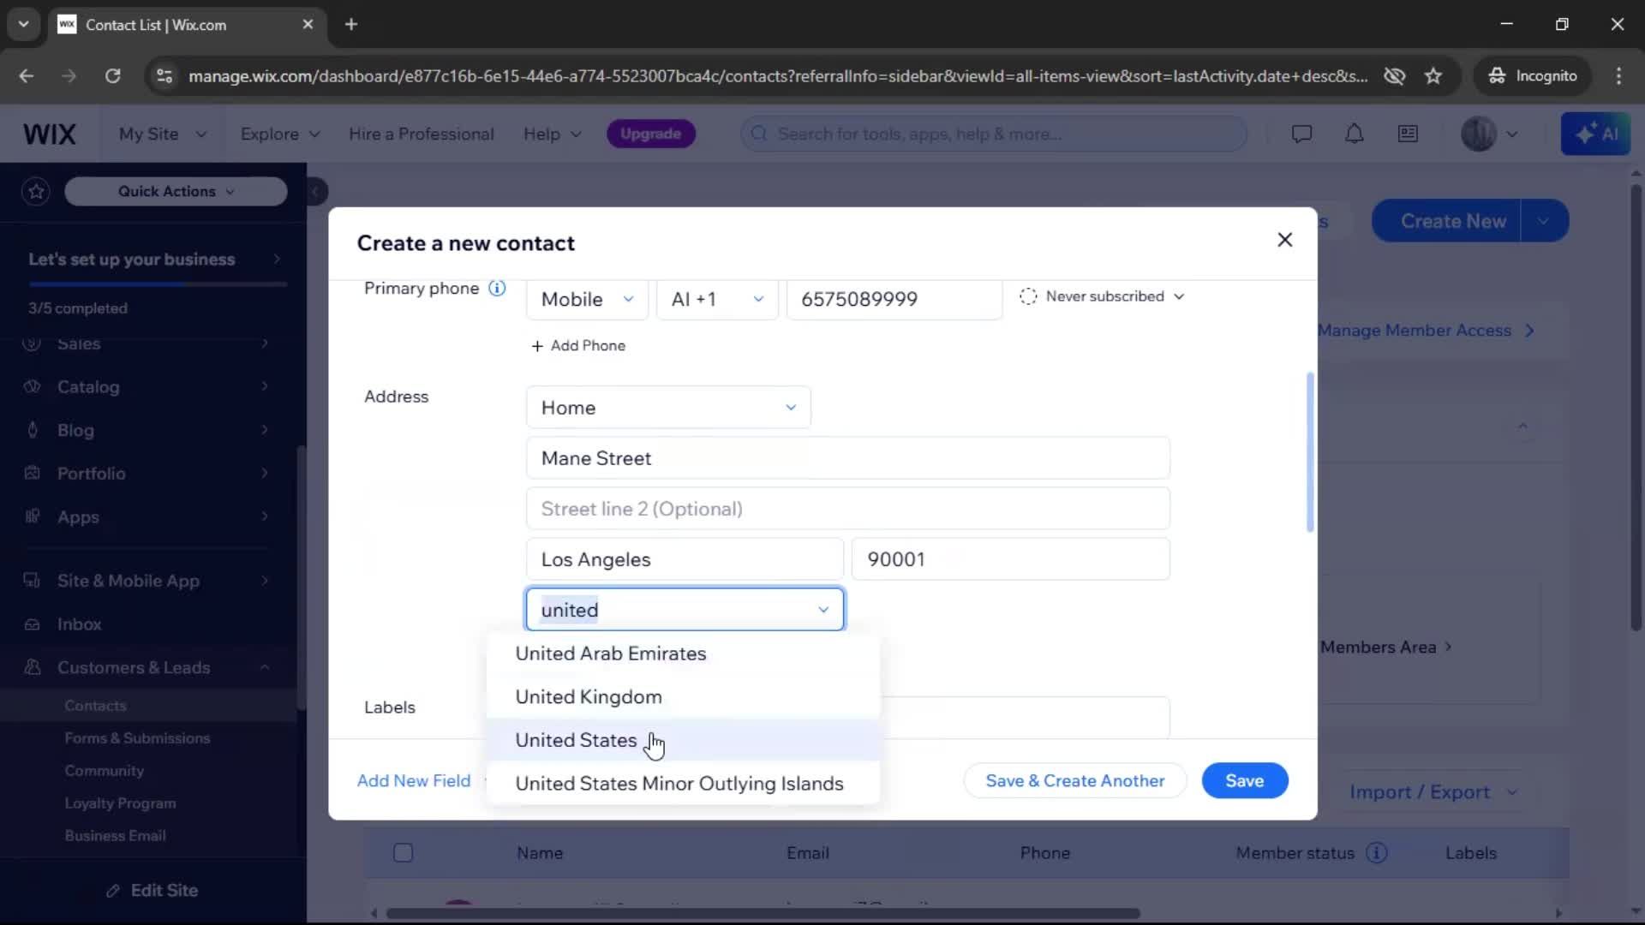Collapse the sidebar panel arrow

pos(315,191)
